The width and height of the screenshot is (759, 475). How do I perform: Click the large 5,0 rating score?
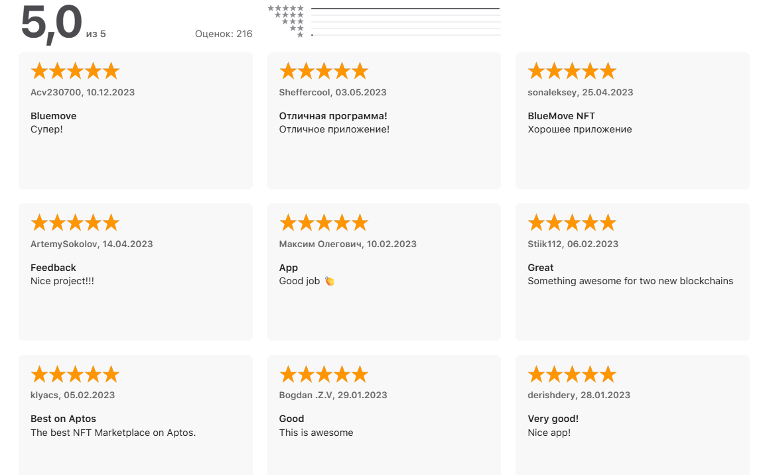point(51,23)
